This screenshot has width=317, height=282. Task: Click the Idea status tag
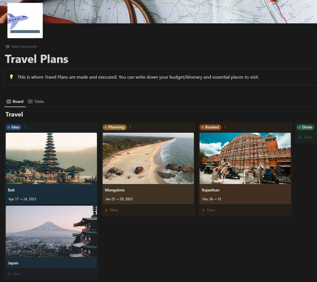[14, 127]
